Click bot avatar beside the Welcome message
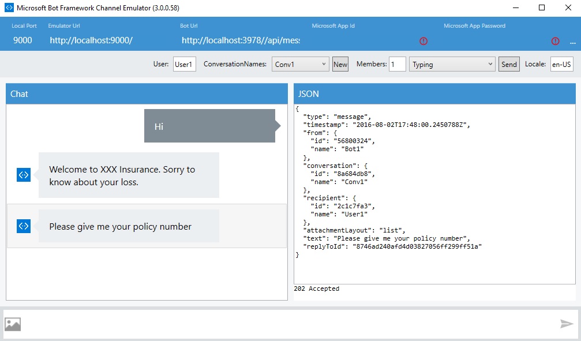The image size is (581, 341). (x=23, y=175)
